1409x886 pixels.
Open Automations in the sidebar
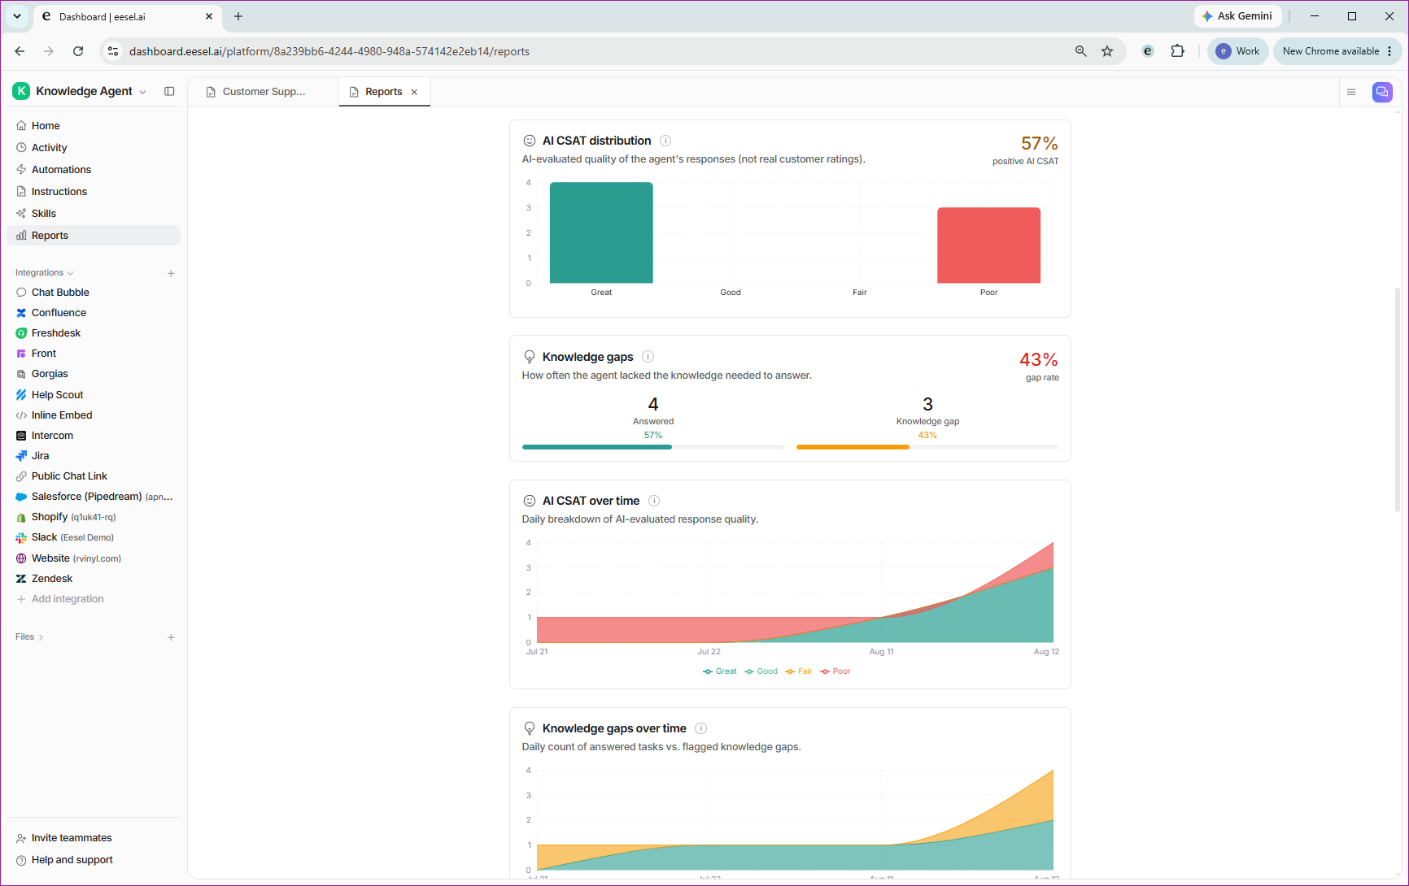pyautogui.click(x=94, y=170)
